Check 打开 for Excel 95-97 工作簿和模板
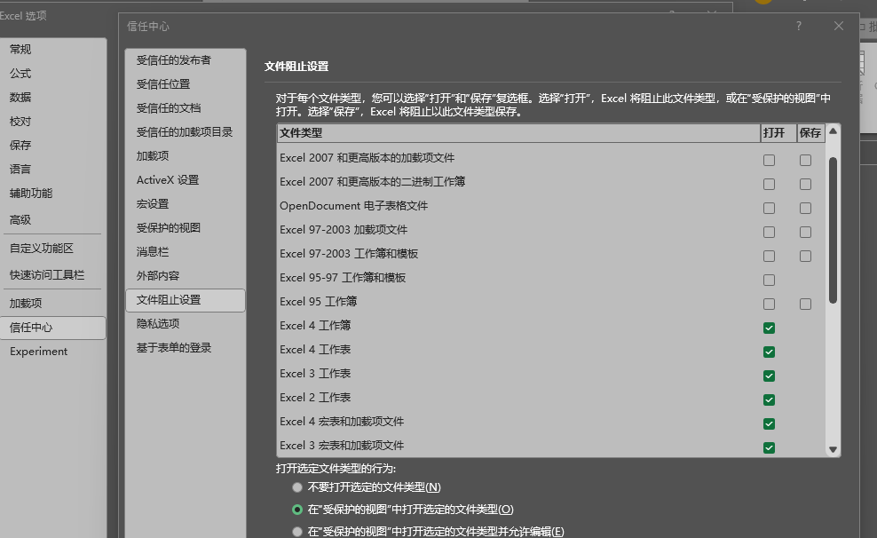The image size is (877, 538). tap(769, 281)
